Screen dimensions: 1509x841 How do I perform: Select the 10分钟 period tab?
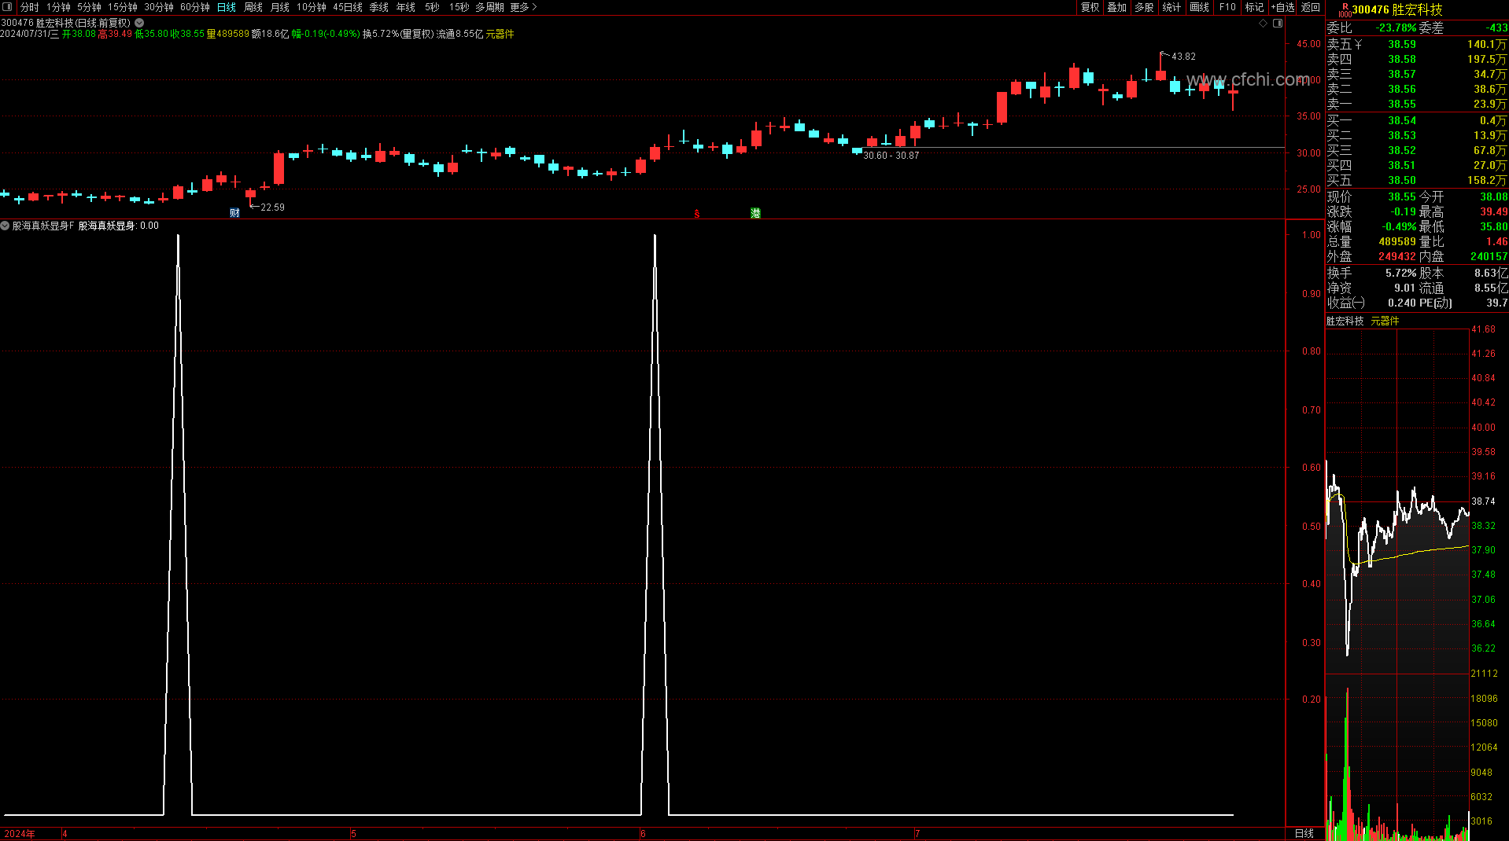point(312,7)
